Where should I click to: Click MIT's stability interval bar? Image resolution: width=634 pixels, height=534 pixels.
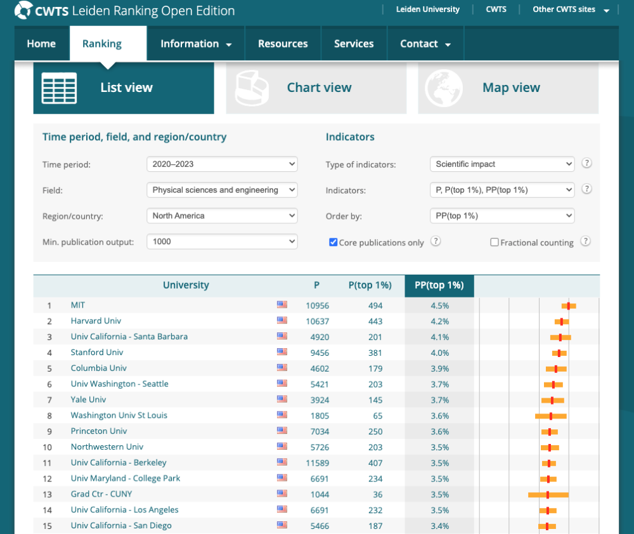point(569,306)
